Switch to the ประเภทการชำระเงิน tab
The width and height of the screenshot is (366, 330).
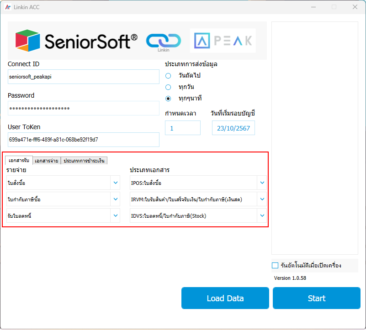click(84, 161)
